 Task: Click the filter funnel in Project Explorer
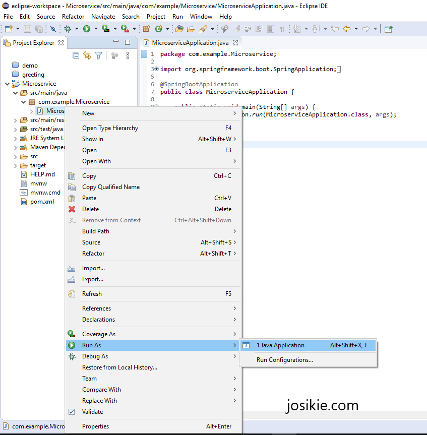point(99,55)
